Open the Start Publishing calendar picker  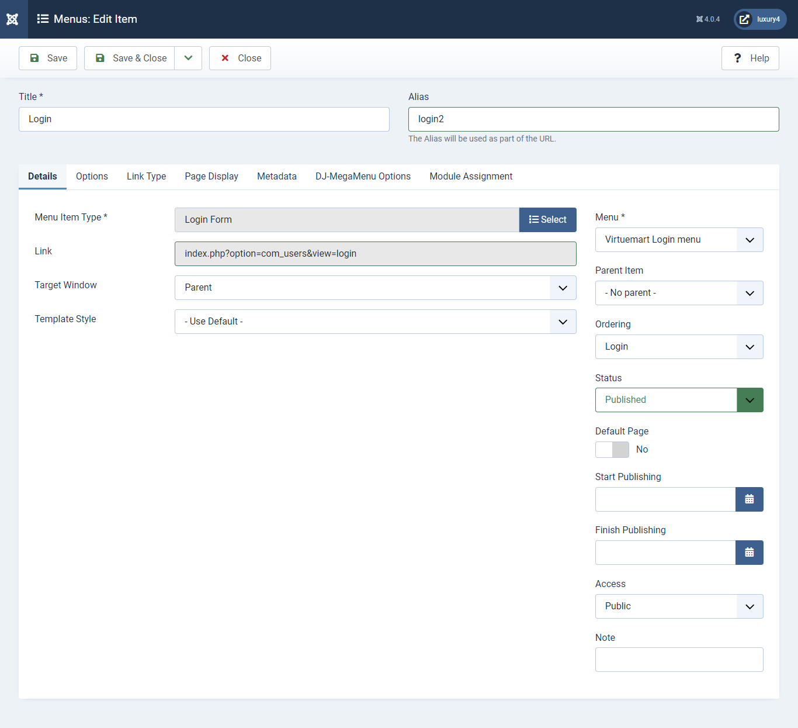pos(749,499)
